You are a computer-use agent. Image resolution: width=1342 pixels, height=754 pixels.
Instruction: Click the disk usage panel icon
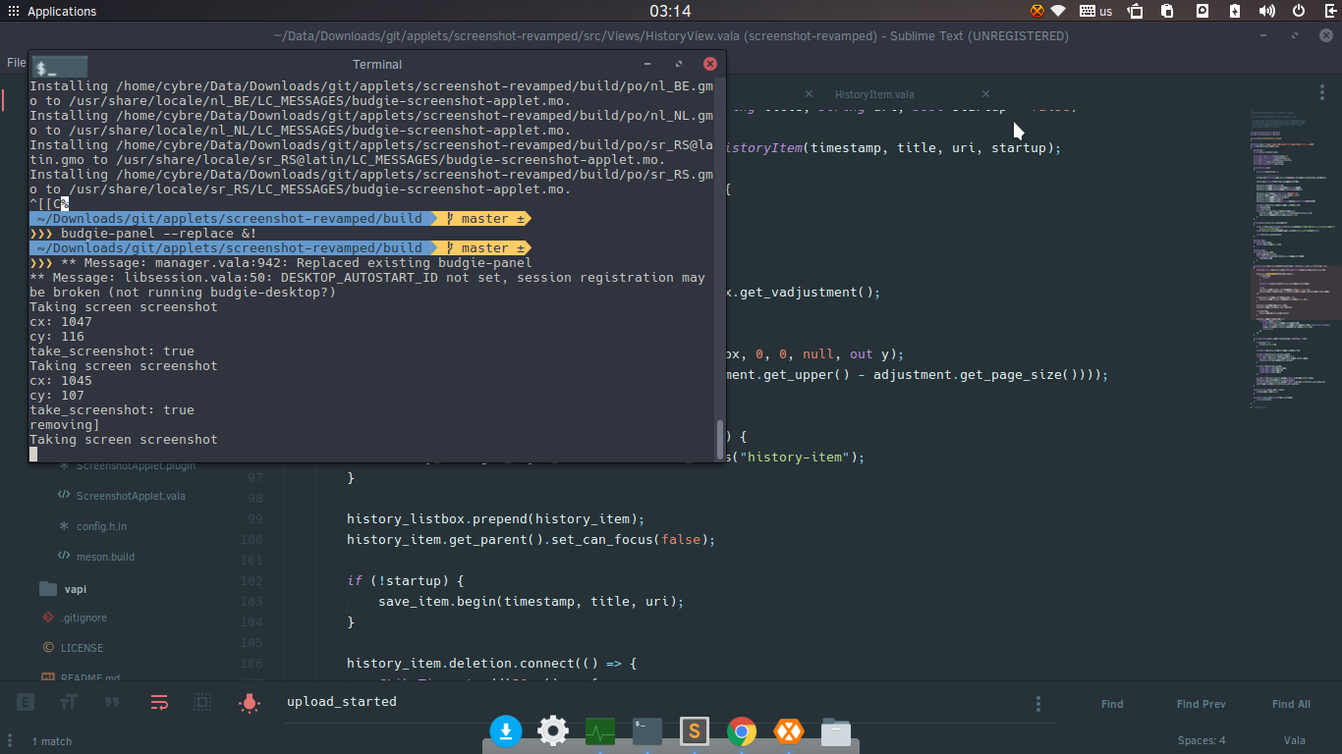[1202, 12]
